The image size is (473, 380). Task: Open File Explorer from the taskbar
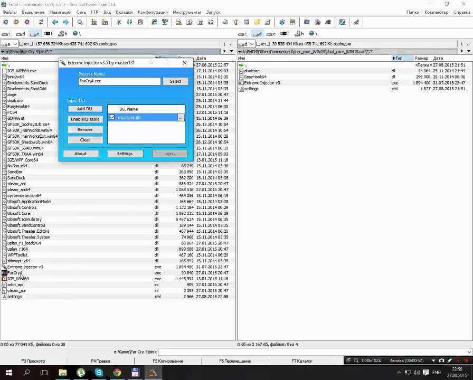[x=62, y=373]
